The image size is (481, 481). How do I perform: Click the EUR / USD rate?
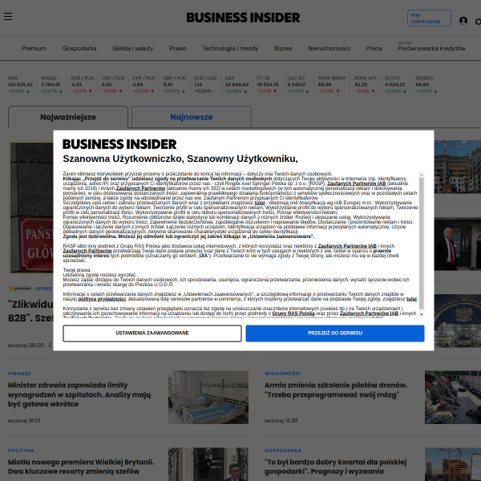(205, 84)
